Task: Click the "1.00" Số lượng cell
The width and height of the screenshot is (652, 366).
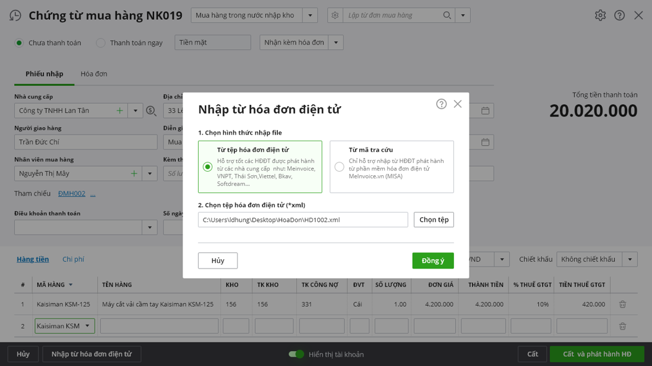Action: pos(400,304)
